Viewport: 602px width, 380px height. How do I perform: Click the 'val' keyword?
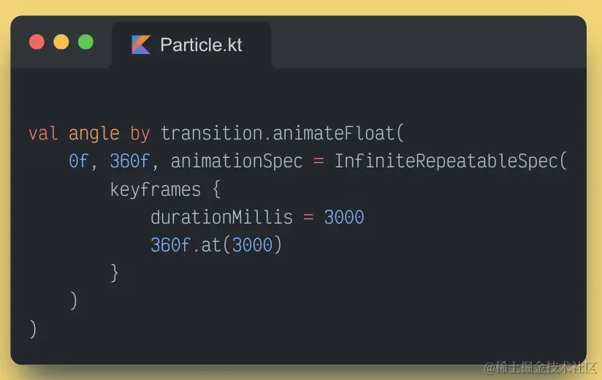[43, 134]
